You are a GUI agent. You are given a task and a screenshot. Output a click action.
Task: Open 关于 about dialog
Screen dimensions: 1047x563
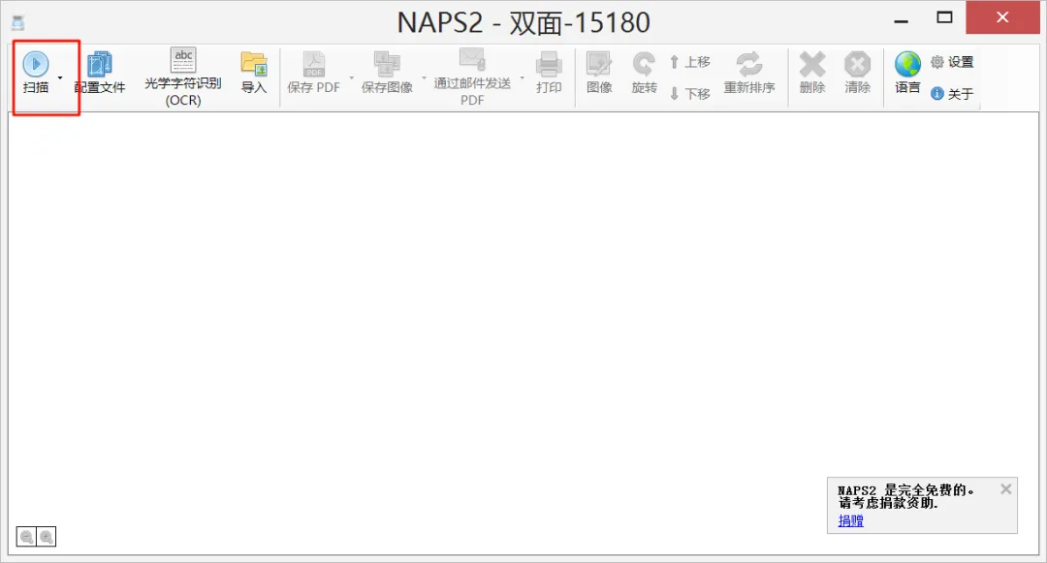click(952, 93)
